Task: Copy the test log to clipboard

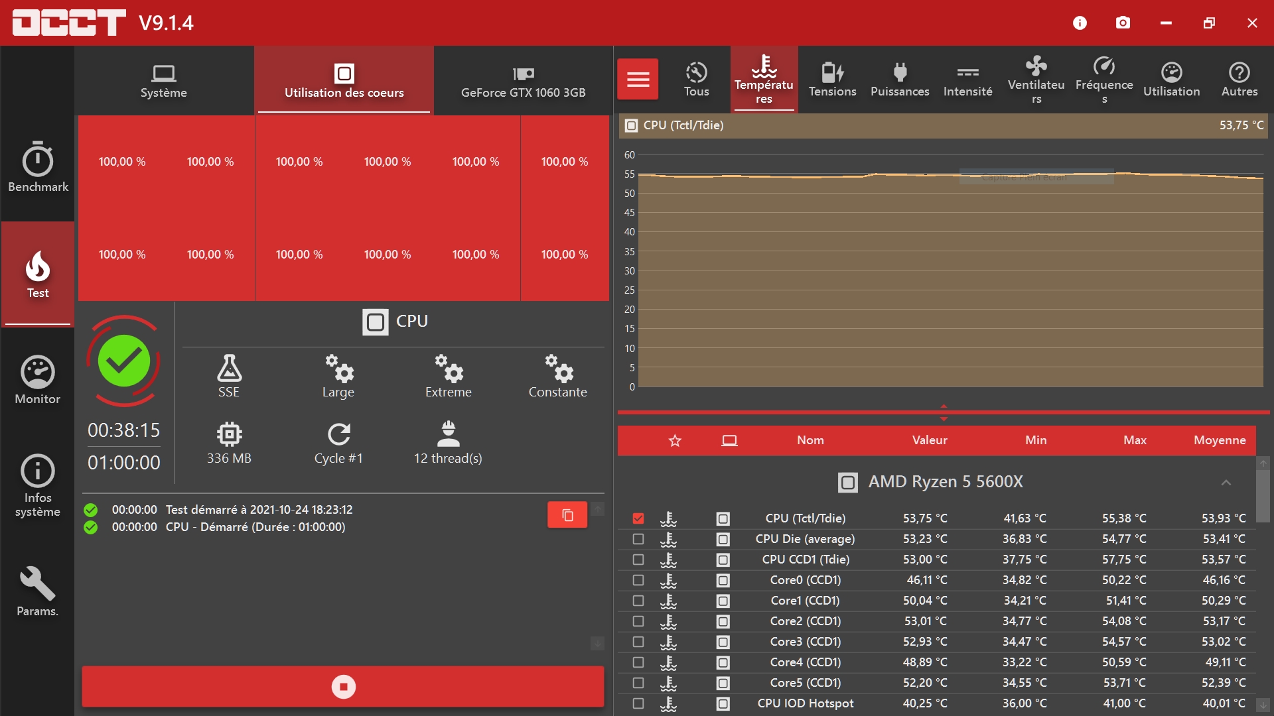Action: 567,515
